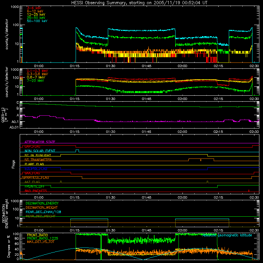This screenshot has width=263, height=263.
Task: Click the BAD_PACKETS flag label
Action: coord(36,191)
